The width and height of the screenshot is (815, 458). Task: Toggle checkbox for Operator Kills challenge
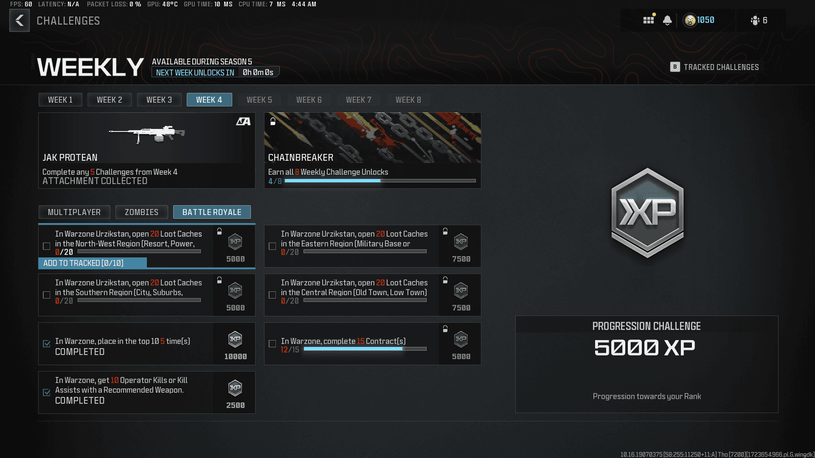47,392
